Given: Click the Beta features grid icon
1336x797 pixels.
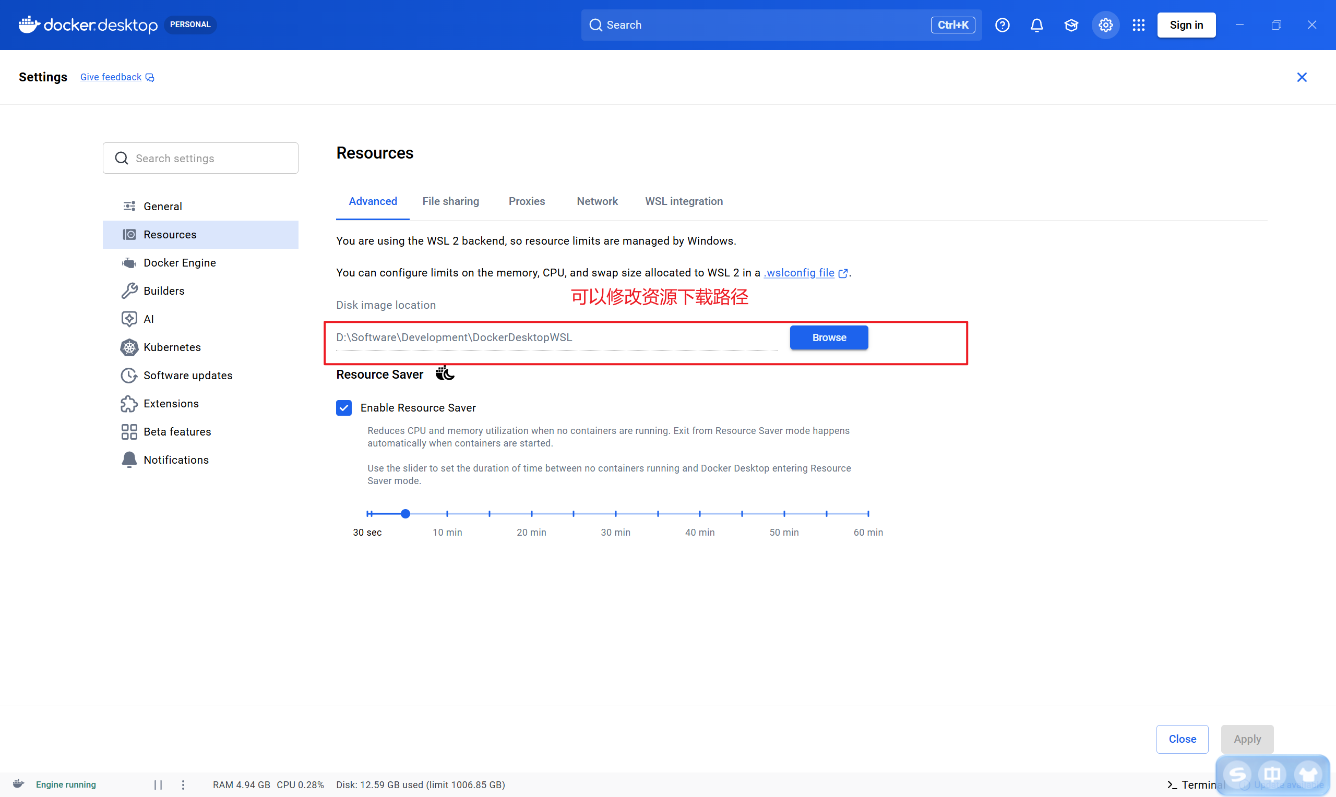Looking at the screenshot, I should (129, 432).
